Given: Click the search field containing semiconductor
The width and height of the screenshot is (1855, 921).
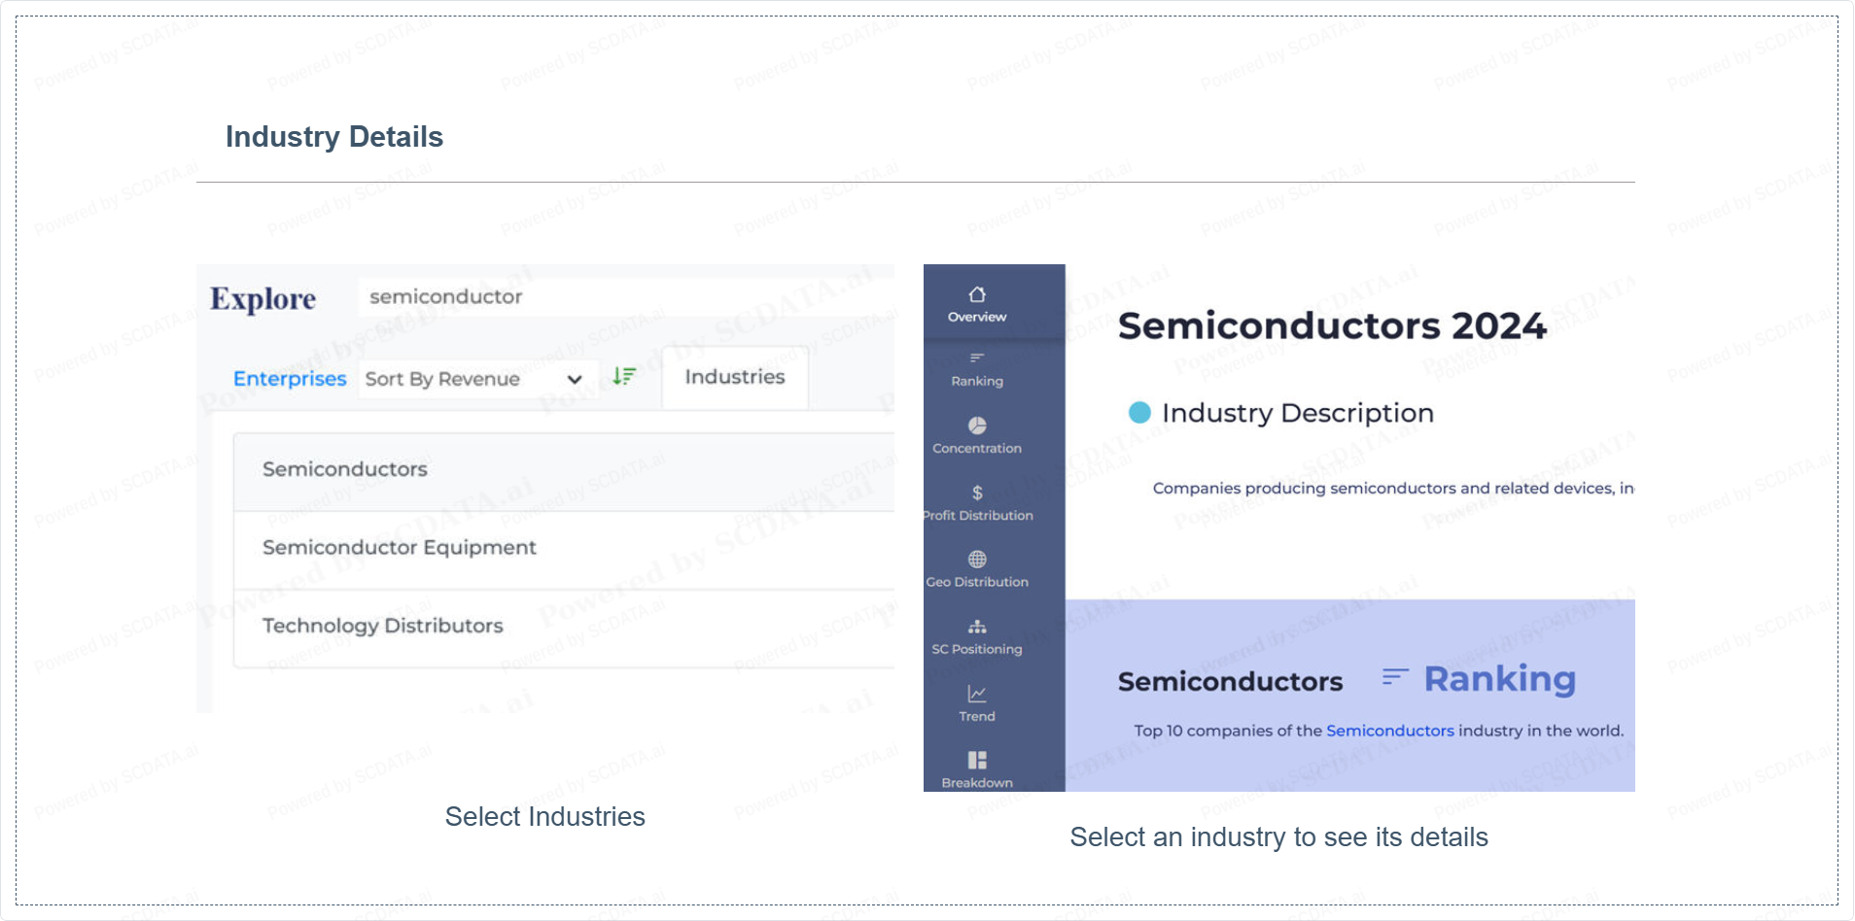Looking at the screenshot, I should (622, 297).
